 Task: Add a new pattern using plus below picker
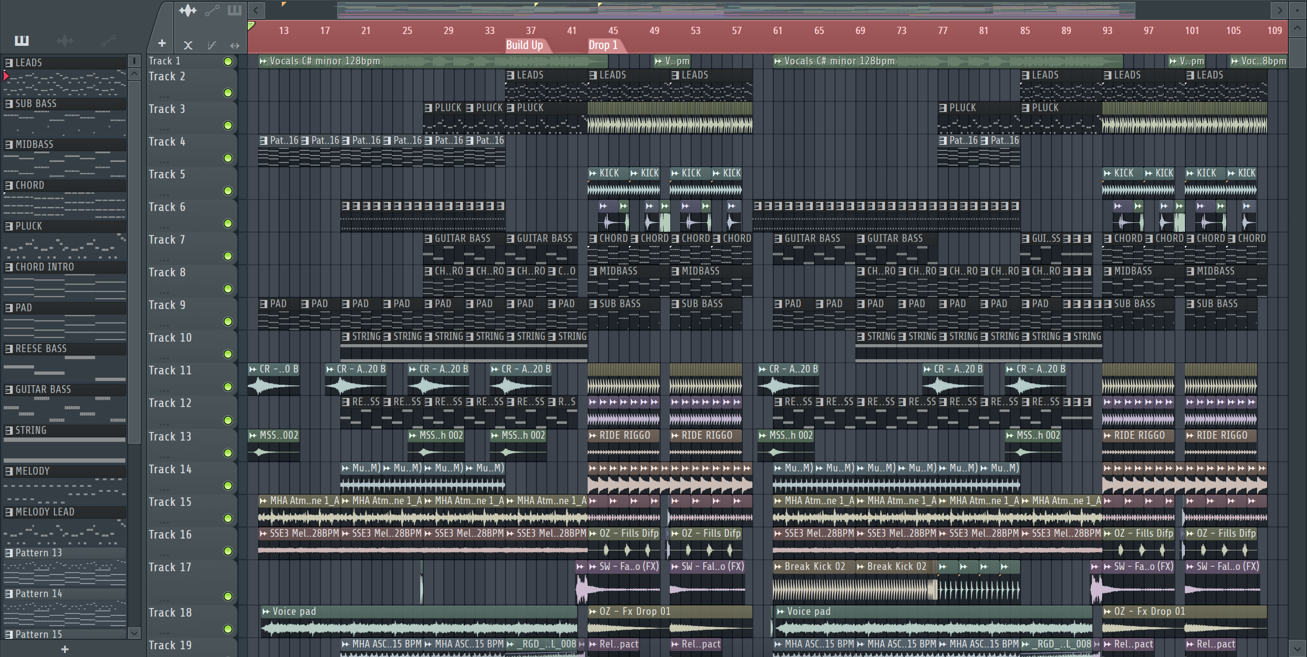[65, 649]
